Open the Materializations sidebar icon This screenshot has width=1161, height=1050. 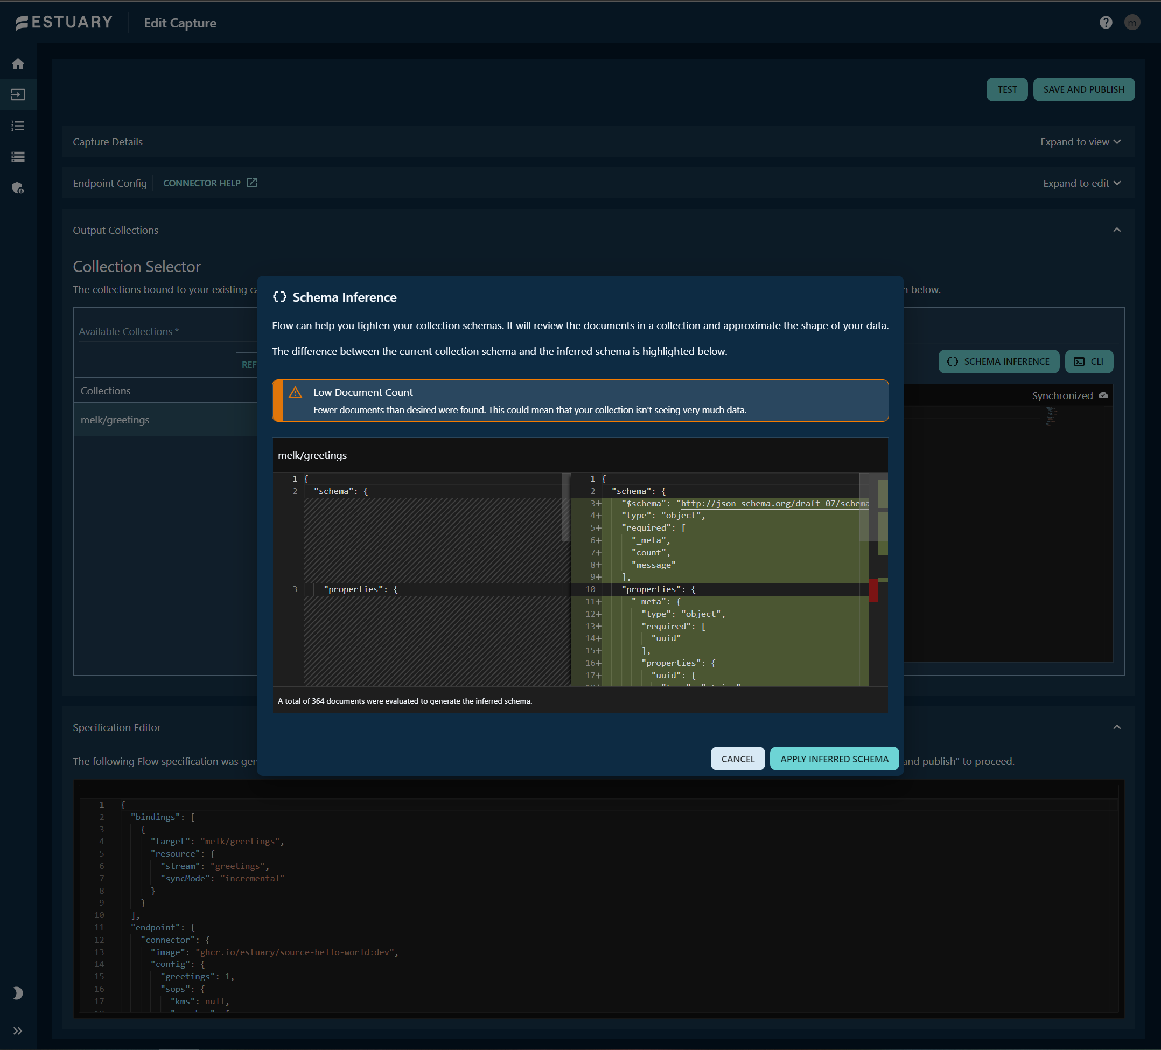(x=18, y=157)
